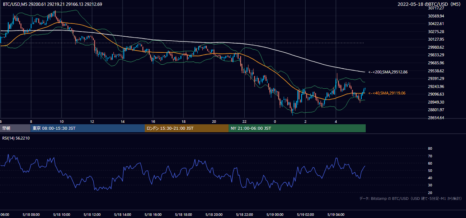
Task: Click price axis value 29243.96
Action: [436, 86]
